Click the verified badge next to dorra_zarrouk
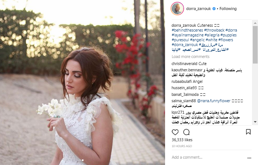Screen dimensions: 258x165 (x=214, y=9)
